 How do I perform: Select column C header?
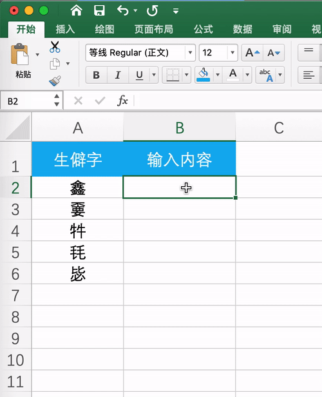tap(279, 128)
